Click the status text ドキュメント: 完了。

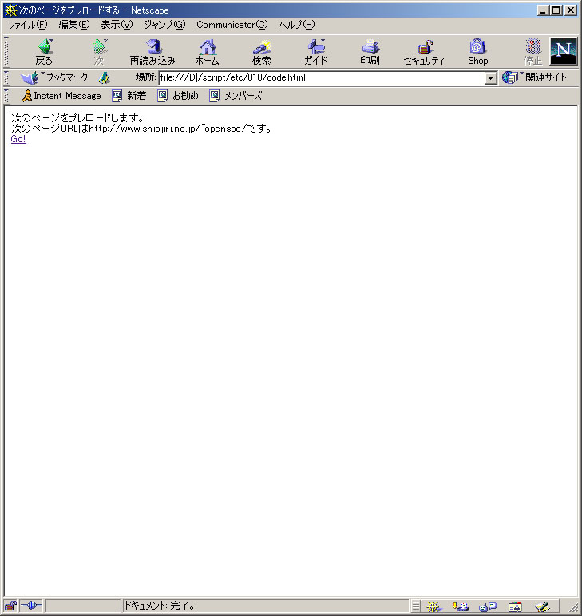click(x=160, y=606)
